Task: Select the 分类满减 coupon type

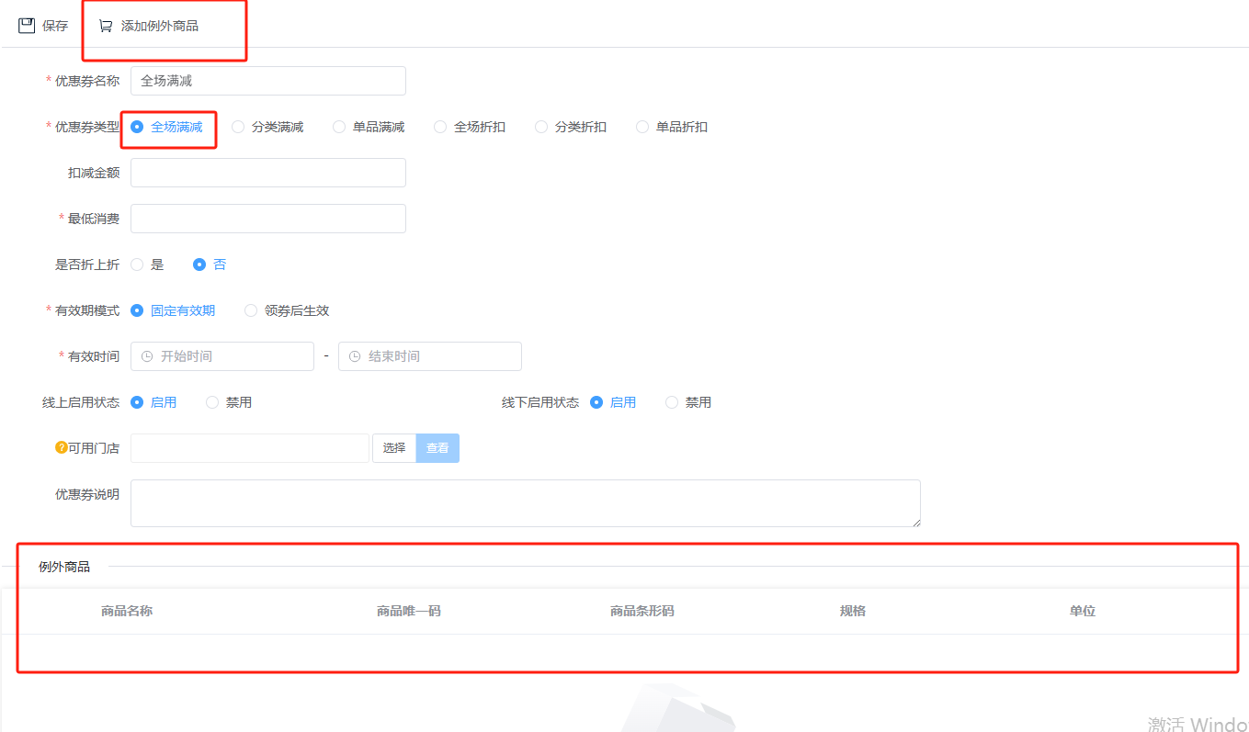Action: (238, 127)
